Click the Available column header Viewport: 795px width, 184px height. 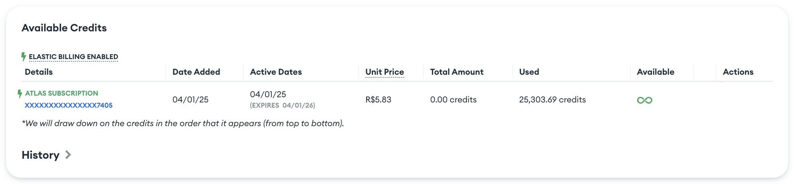(x=656, y=72)
